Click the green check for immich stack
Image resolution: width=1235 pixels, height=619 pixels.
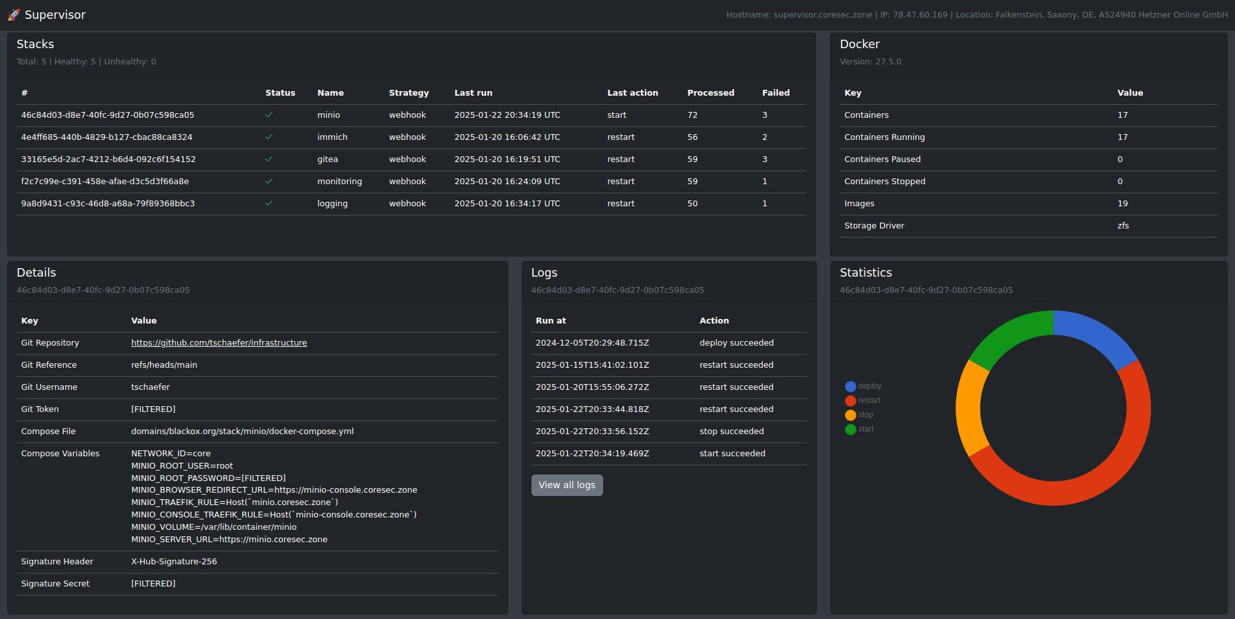pyautogui.click(x=268, y=137)
